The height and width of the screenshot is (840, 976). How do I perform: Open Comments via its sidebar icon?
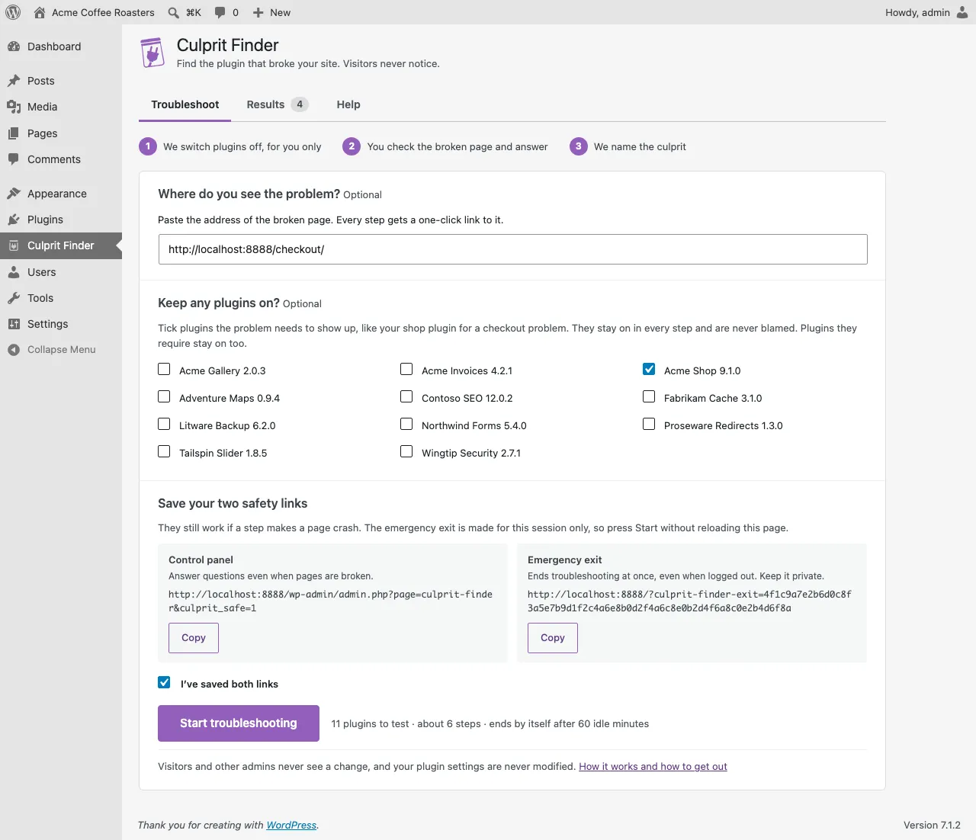tap(14, 159)
